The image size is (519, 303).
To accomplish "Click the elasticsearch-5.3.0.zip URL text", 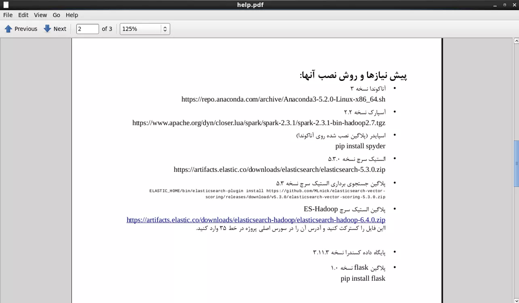I will pos(279,170).
